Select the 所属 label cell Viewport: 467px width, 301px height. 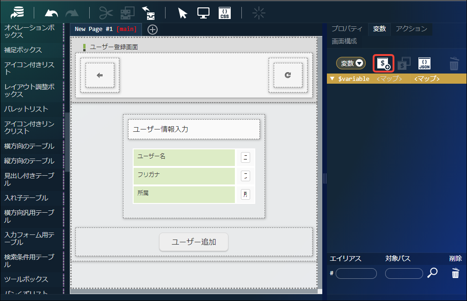pos(184,194)
